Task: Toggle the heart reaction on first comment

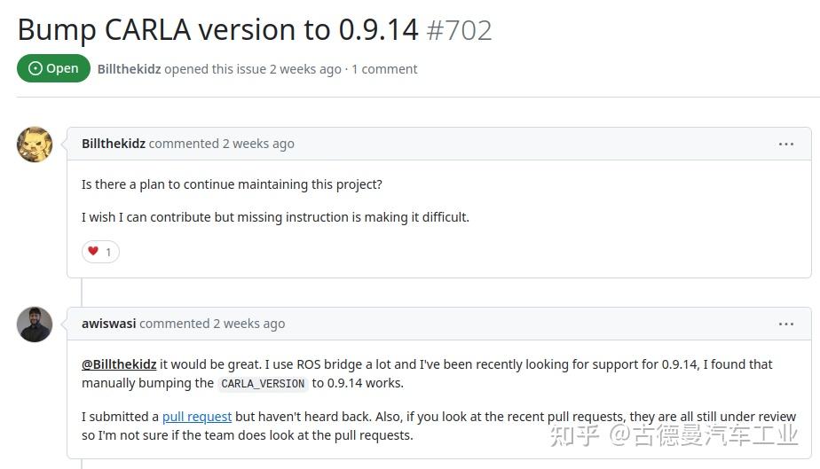Action: pyautogui.click(x=100, y=252)
